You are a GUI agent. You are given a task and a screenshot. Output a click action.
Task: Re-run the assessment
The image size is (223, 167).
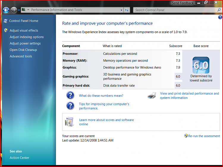pyautogui.click(x=204, y=136)
